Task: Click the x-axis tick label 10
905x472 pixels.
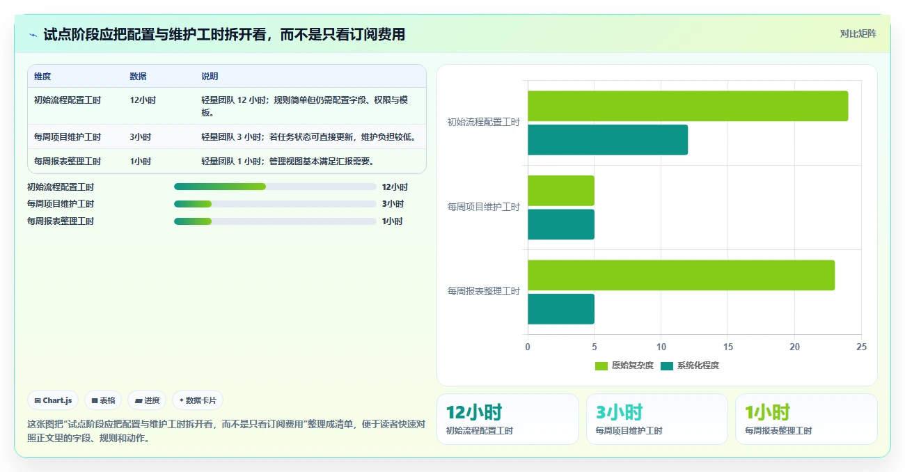Action: 661,347
